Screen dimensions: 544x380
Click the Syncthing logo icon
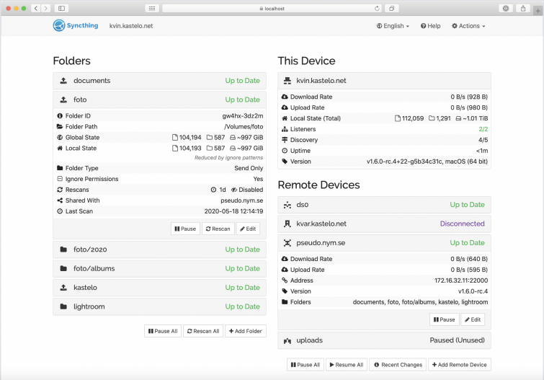[x=59, y=26]
